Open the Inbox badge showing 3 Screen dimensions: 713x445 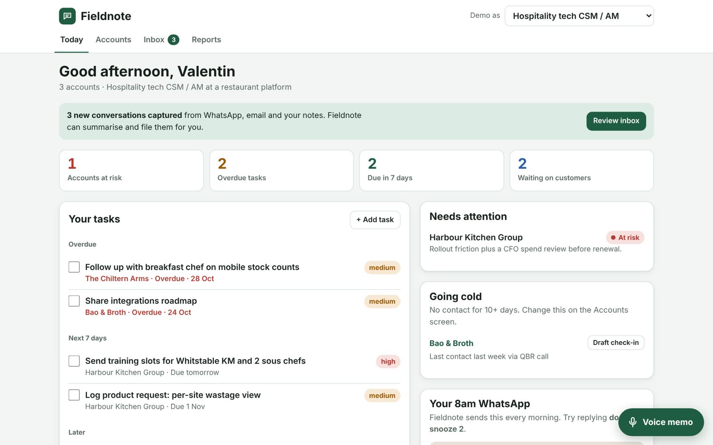(173, 40)
